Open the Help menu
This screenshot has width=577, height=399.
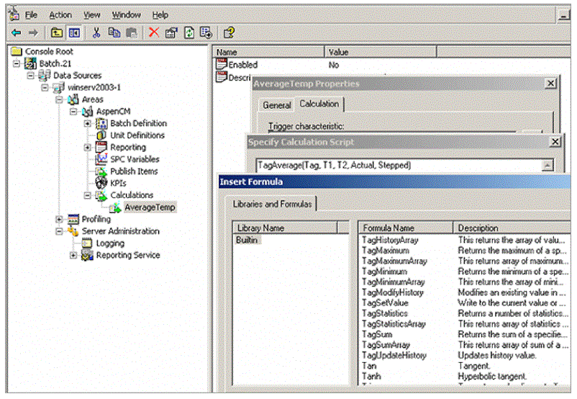tap(160, 15)
